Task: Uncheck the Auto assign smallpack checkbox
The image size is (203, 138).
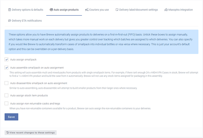Action: coord(6,59)
